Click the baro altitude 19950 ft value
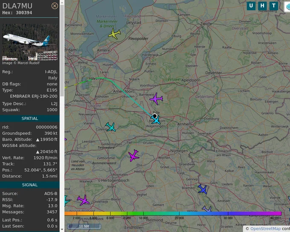The width and height of the screenshot is (290, 232). coord(47,139)
